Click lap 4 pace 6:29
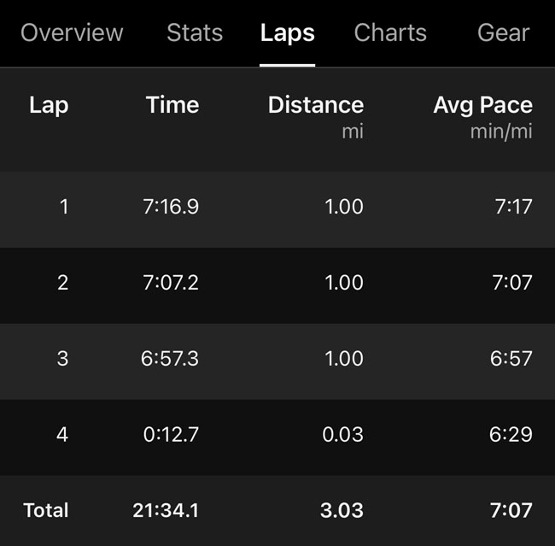This screenshot has height=546, width=555. point(511,434)
